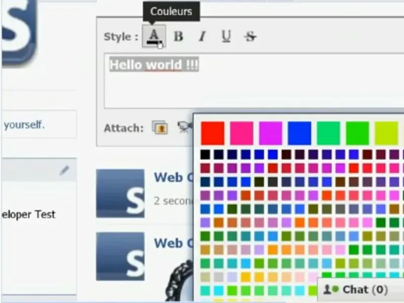Pick the large yellow-green swatch
Viewport: 404px width, 303px height.
click(x=386, y=133)
